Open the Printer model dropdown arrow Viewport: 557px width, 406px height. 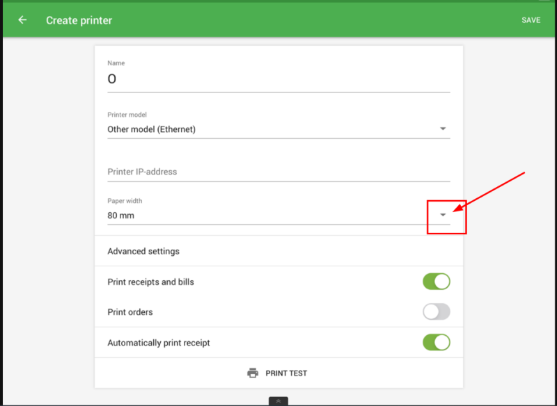[x=443, y=129]
